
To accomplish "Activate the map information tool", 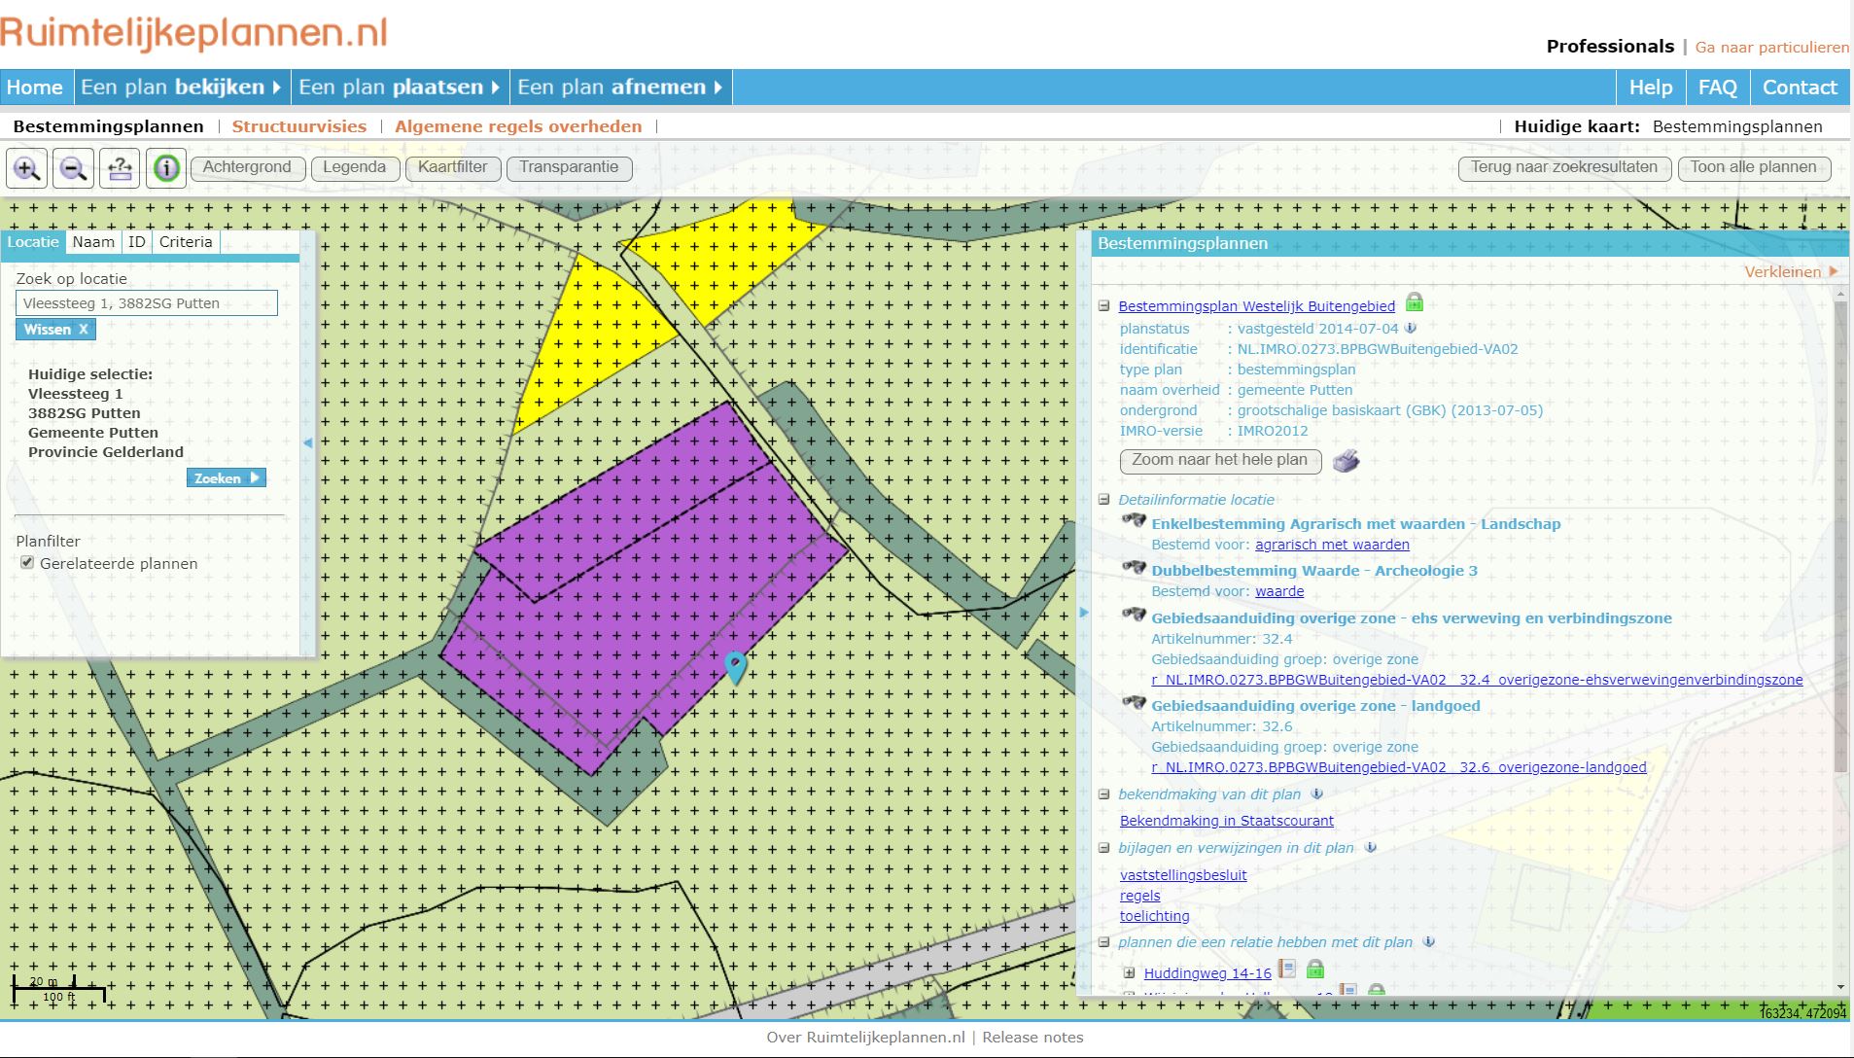I will coord(166,167).
